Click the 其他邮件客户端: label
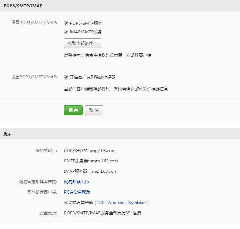This screenshot has height=229, width=240. (x=42, y=192)
